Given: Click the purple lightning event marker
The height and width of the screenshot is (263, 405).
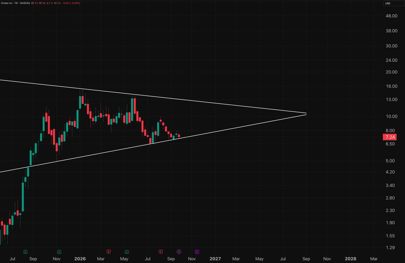Looking at the screenshot, I should coord(179,252).
